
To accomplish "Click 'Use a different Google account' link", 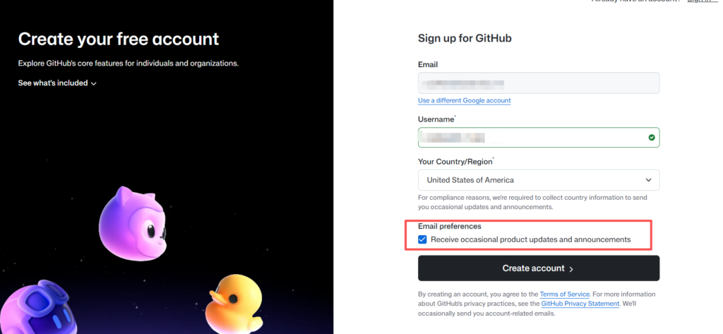I will tap(464, 100).
